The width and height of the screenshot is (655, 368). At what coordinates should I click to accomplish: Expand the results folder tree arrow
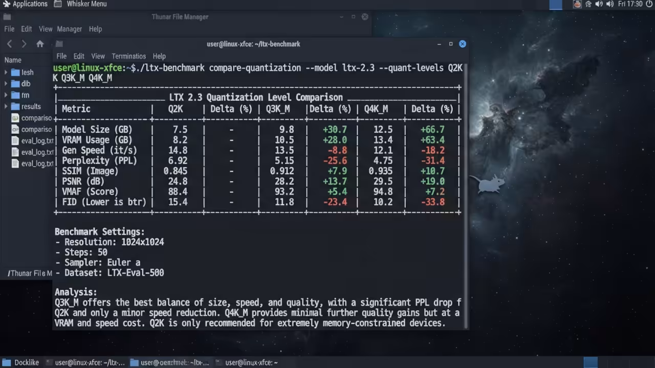point(6,106)
